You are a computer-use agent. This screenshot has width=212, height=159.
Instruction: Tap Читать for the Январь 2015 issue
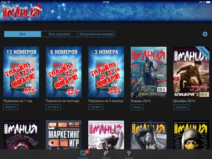[137, 107]
